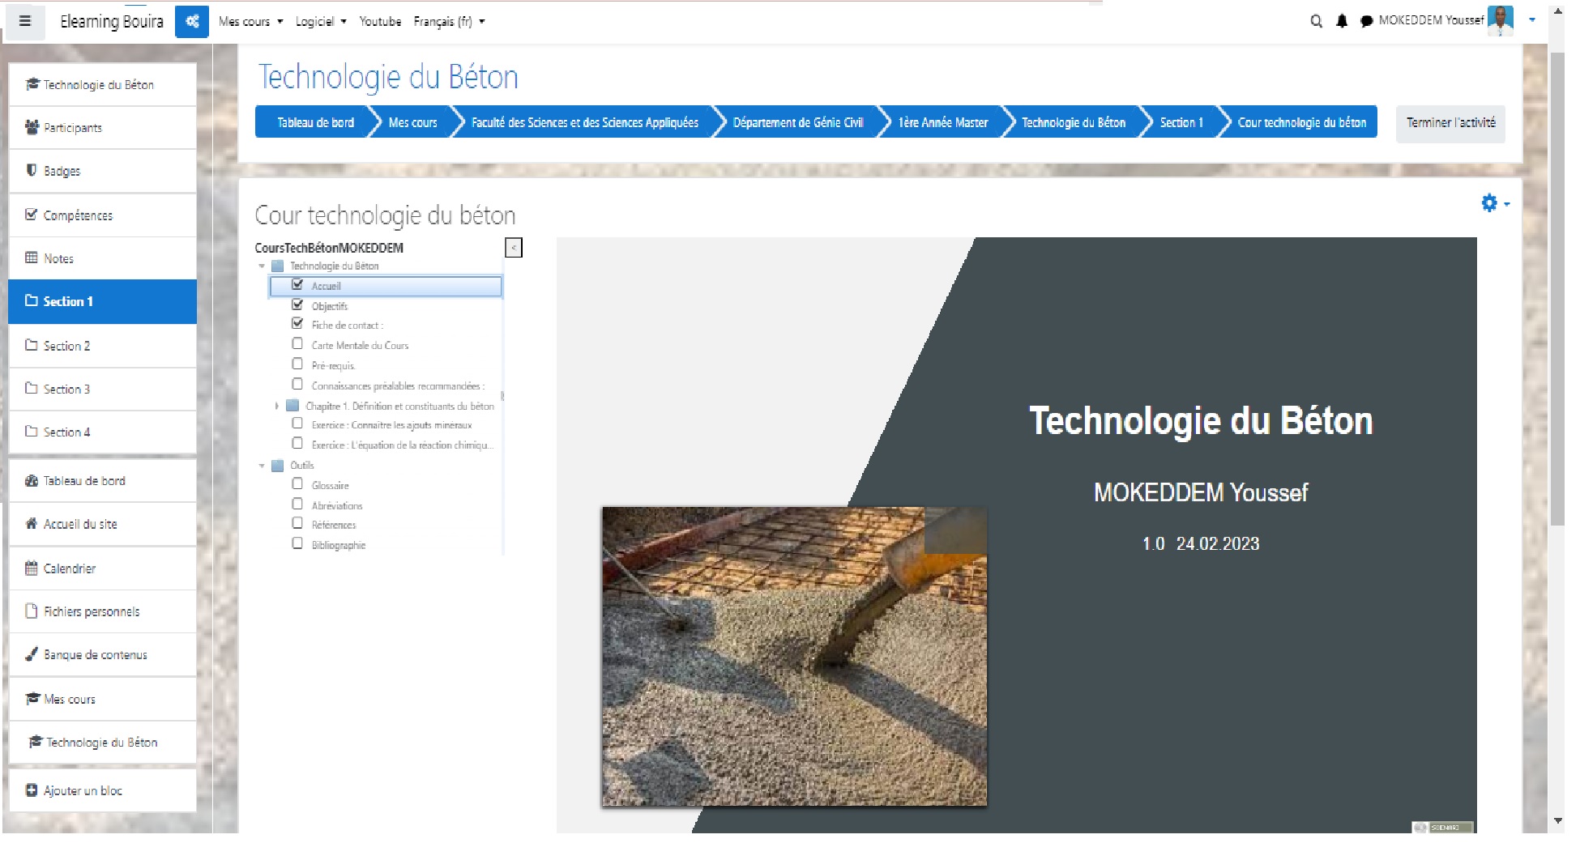
Task: Open the Français (fr) language dropdown
Action: click(449, 22)
